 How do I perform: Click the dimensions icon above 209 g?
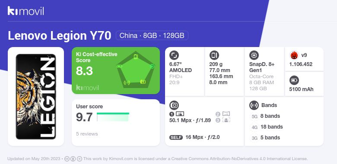(214, 55)
